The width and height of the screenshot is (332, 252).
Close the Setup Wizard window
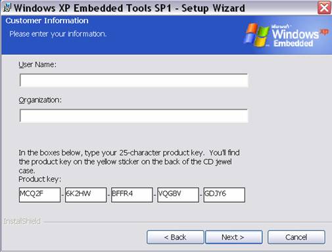(x=324, y=8)
